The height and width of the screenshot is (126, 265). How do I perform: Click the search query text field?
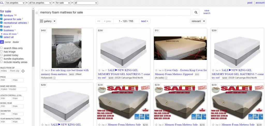point(115,12)
